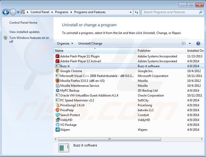
Task: Click the greyed Forward navigation arrow
Action: click(13, 12)
